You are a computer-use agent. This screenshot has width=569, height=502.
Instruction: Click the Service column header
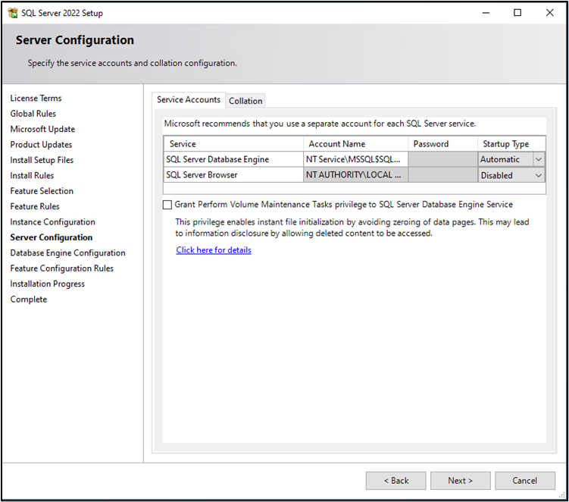[233, 144]
